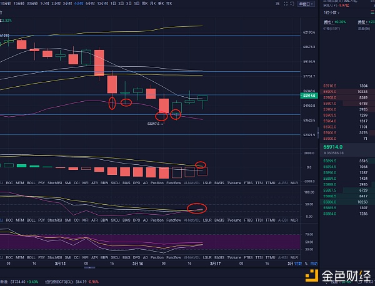375x286 pixels.
Task: Click the 价格(USDT) column header
Action: [331, 29]
